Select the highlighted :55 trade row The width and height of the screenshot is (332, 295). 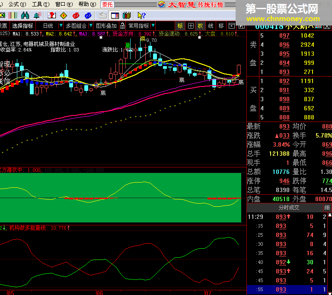287,289
